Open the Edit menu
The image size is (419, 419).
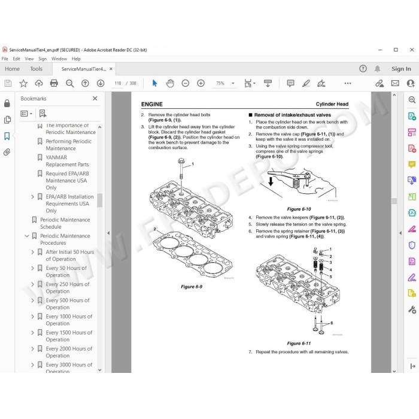(x=16, y=59)
